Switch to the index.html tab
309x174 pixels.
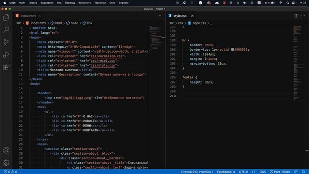pos(28,16)
